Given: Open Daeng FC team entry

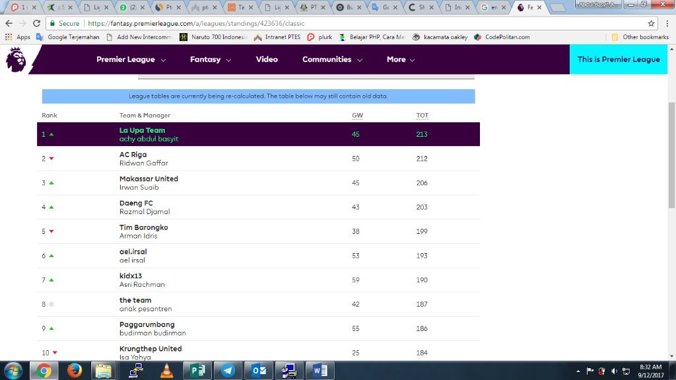Looking at the screenshot, I should click(x=258, y=208).
